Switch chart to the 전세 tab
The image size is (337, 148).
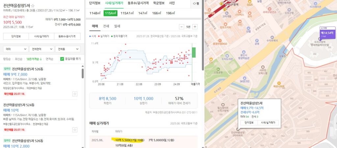[x=106, y=26]
